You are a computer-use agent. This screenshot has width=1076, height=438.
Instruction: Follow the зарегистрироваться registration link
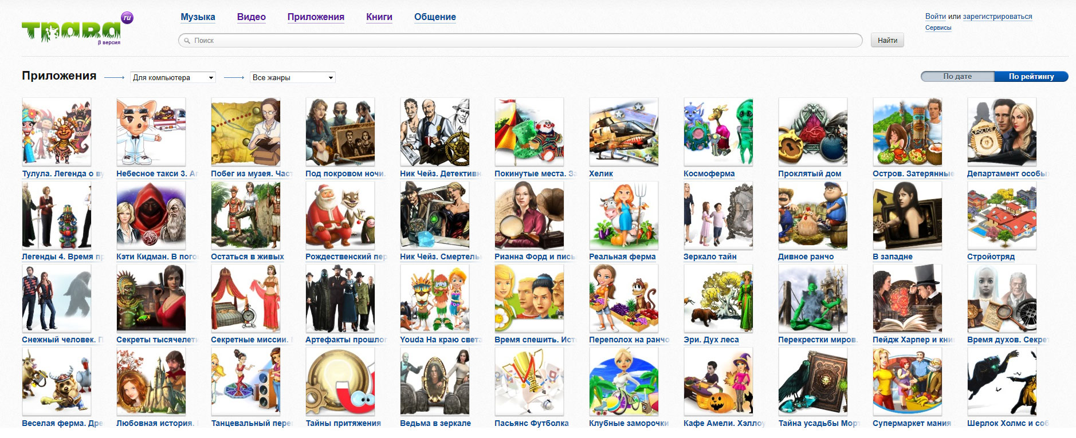pyautogui.click(x=997, y=17)
